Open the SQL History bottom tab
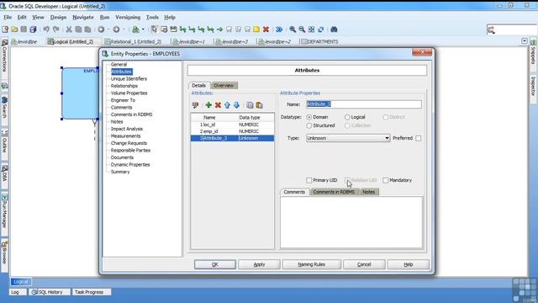The width and height of the screenshot is (538, 303). click(50, 292)
